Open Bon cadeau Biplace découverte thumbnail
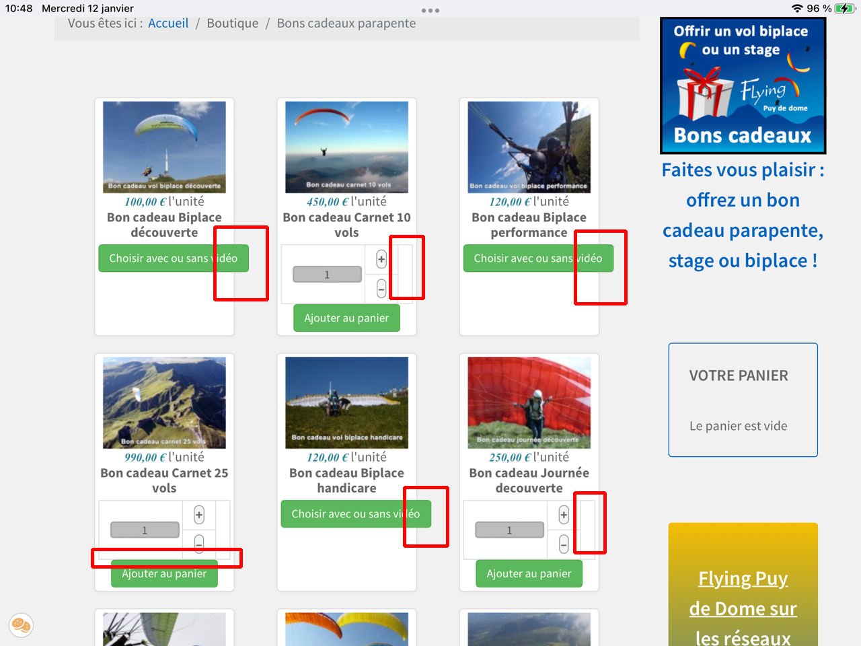Image resolution: width=861 pixels, height=646 pixels. point(164,147)
